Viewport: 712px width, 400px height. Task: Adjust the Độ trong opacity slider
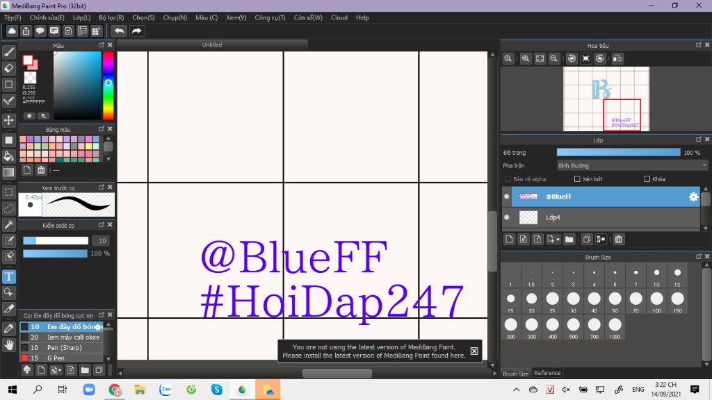click(618, 153)
